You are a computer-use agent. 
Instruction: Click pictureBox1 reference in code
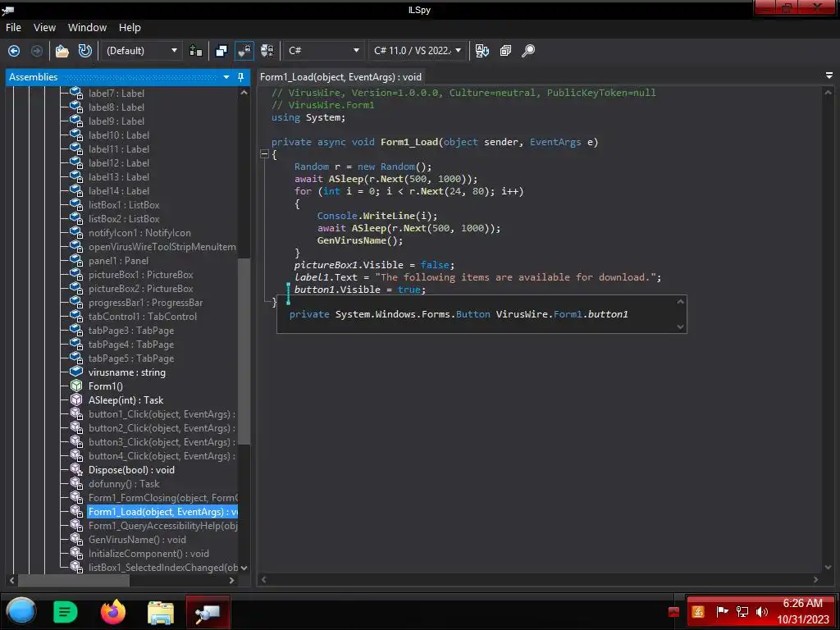(325, 265)
